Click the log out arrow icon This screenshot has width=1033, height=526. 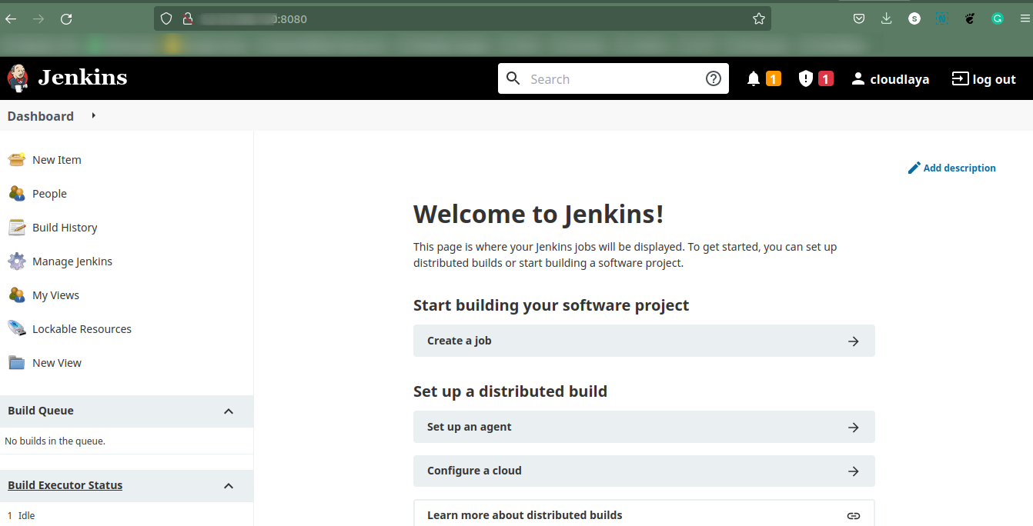(960, 78)
